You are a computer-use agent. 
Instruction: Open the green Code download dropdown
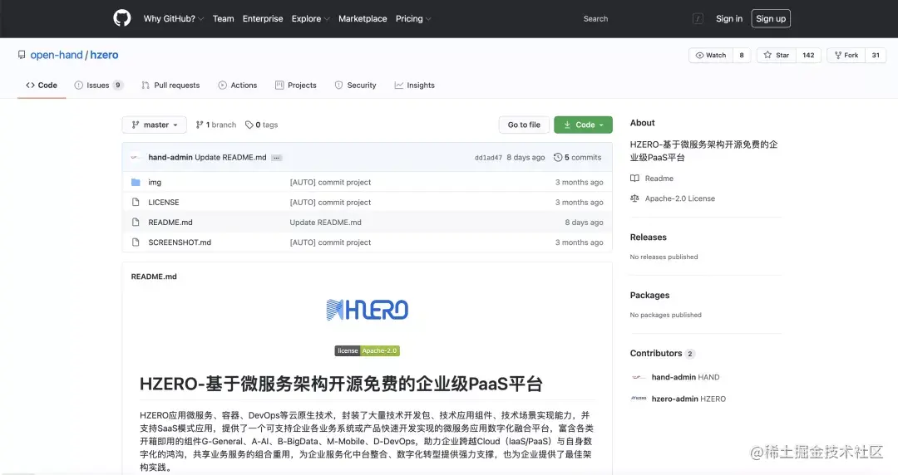point(583,125)
